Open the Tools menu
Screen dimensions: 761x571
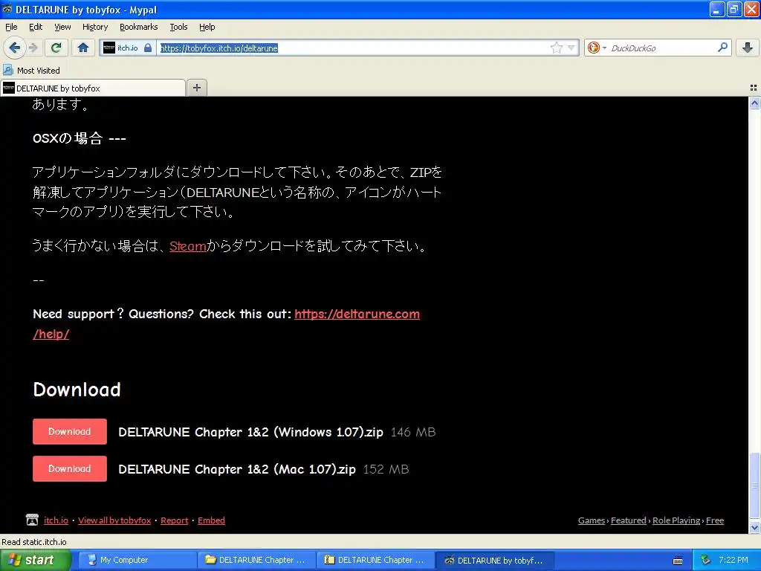[x=178, y=27]
